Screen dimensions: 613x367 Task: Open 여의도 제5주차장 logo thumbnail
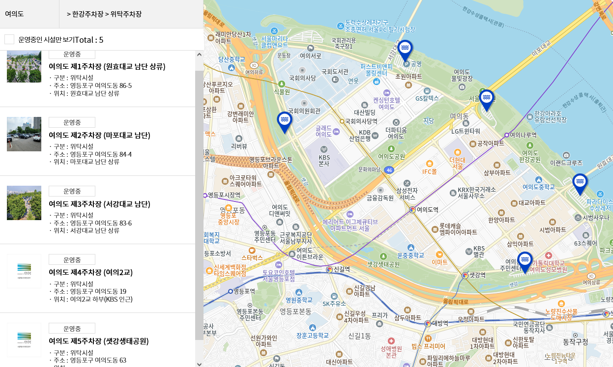pyautogui.click(x=24, y=340)
